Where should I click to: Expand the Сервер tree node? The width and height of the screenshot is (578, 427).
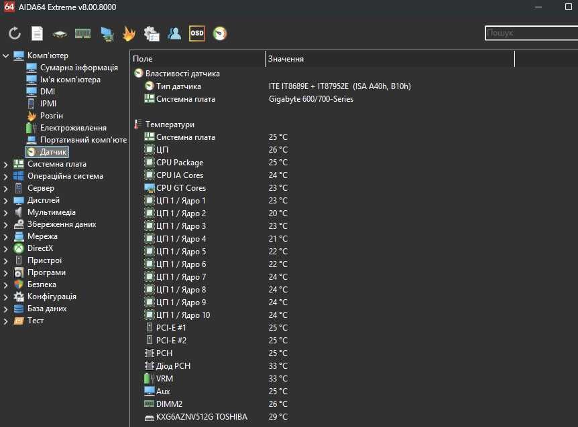tap(5, 188)
